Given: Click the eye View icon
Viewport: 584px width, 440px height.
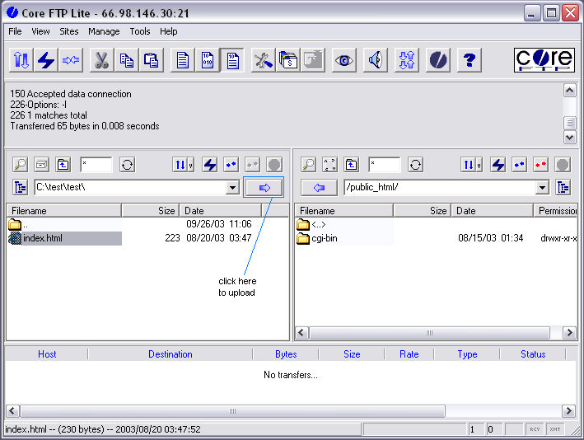Looking at the screenshot, I should (x=343, y=61).
